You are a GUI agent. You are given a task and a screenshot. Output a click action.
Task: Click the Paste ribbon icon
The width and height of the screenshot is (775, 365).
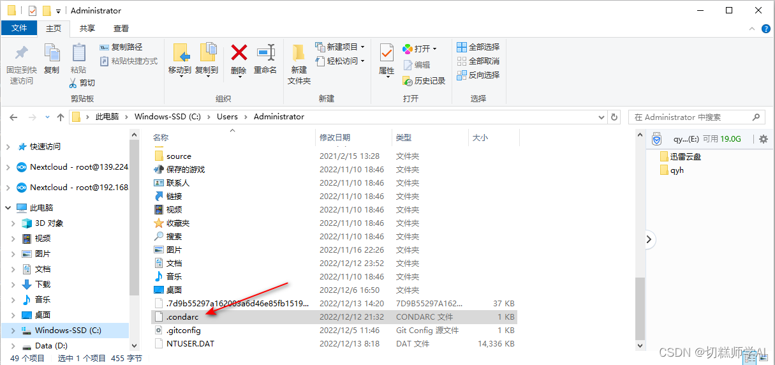[78, 53]
